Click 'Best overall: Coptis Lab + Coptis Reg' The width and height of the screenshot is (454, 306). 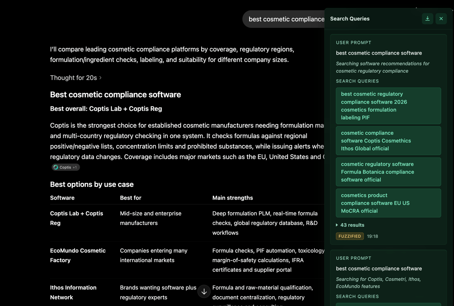(106, 109)
